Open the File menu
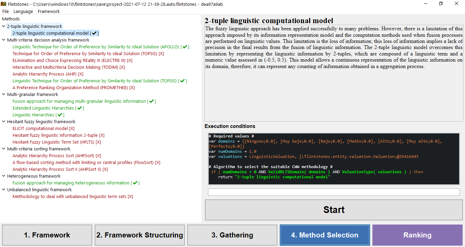The image size is (465, 247). pos(5,12)
